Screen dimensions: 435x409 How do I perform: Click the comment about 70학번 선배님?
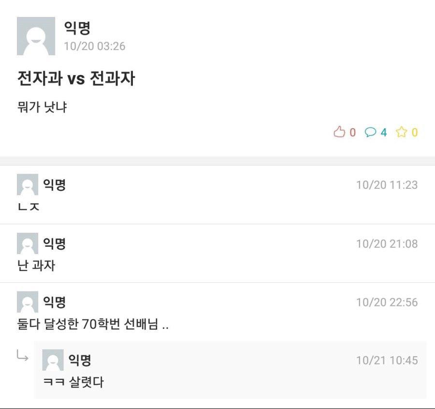[x=92, y=324]
